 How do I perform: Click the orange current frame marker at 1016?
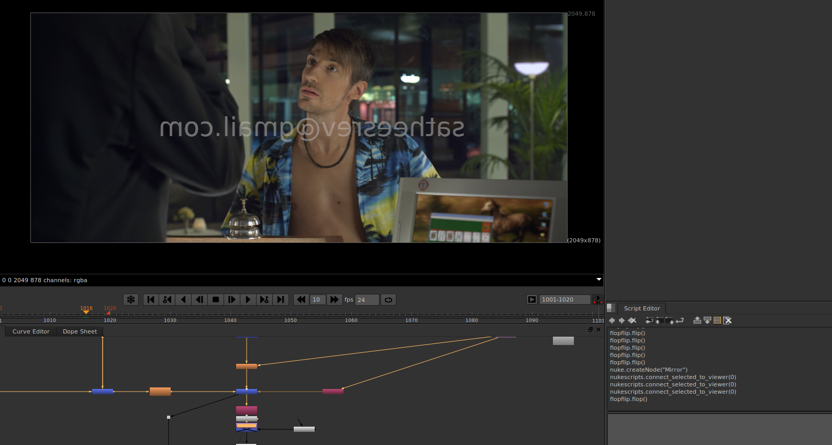coord(86,312)
